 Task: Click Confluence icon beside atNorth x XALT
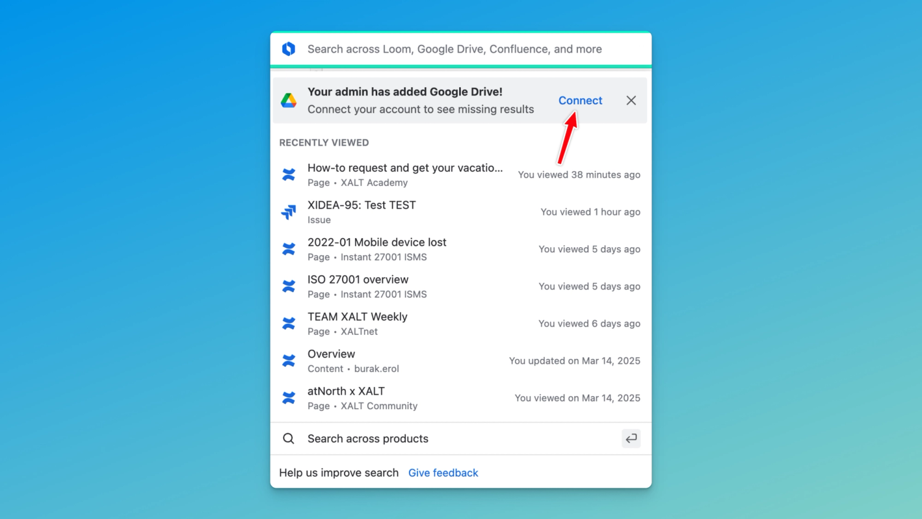289,398
